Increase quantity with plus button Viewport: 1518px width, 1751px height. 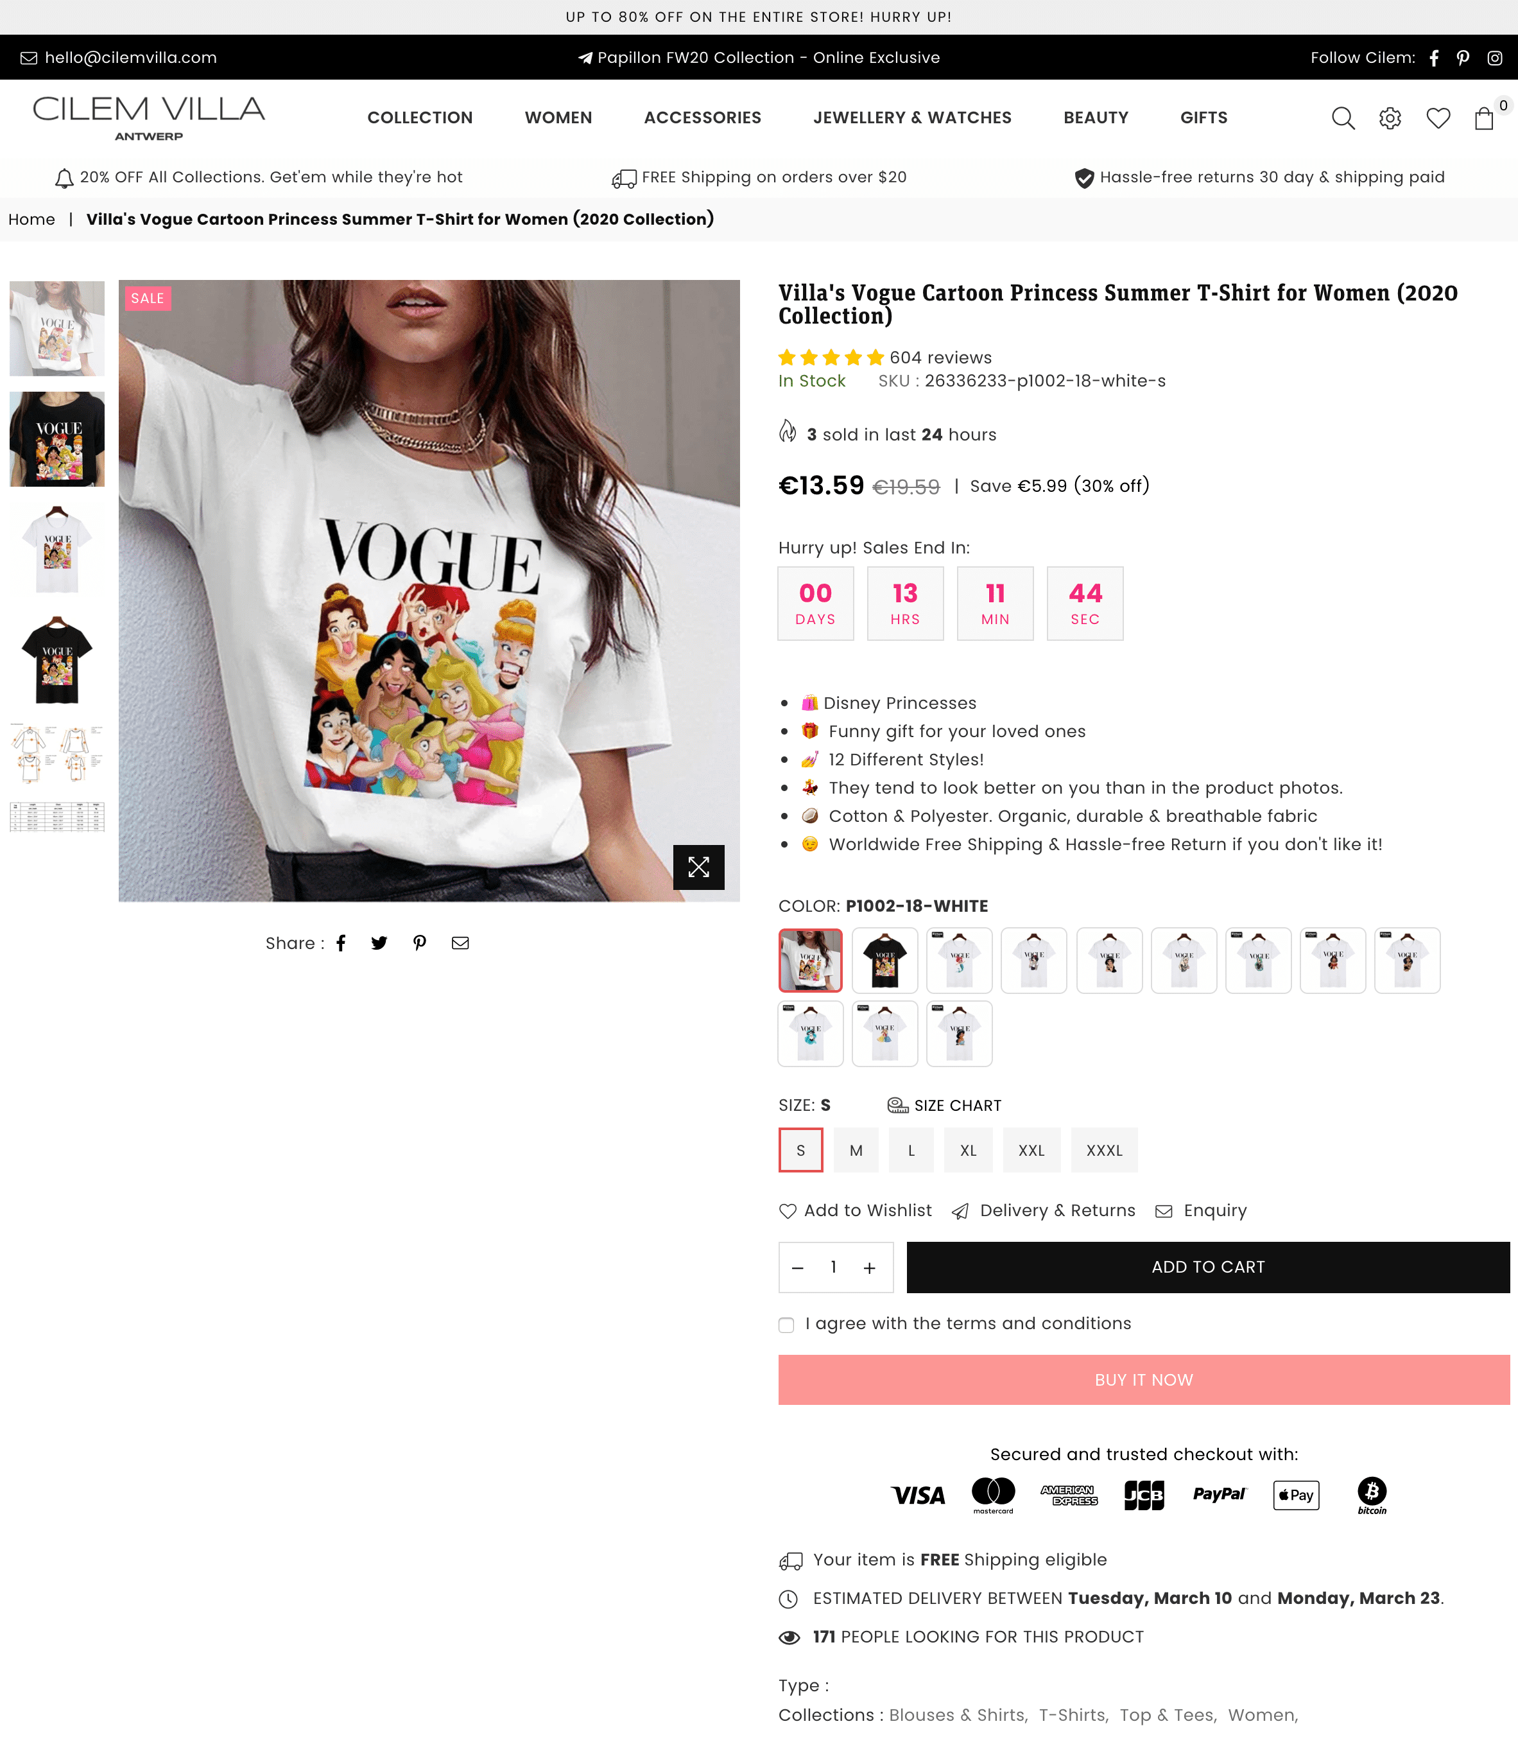(x=869, y=1268)
